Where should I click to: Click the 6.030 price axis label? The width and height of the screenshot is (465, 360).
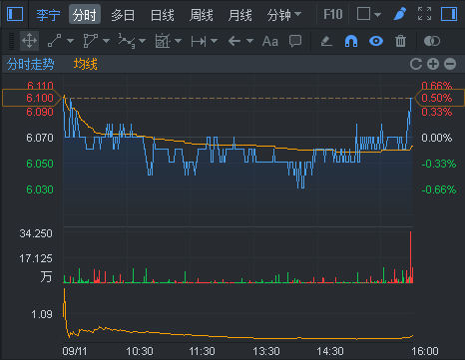pyautogui.click(x=40, y=189)
